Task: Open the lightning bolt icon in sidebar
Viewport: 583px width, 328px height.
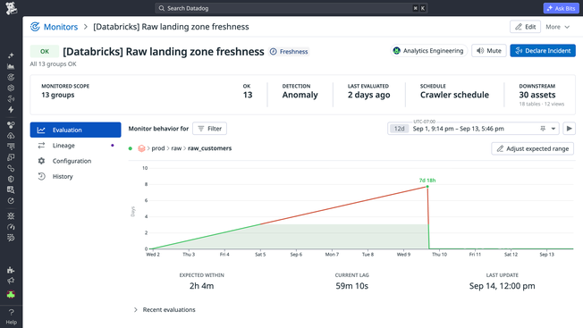Action: point(11,110)
